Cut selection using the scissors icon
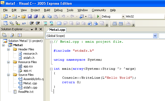 pyautogui.click(x=43, y=16)
